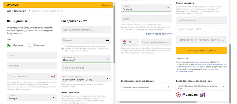Open Политикой конфиденциальности link

[x=211, y=64]
